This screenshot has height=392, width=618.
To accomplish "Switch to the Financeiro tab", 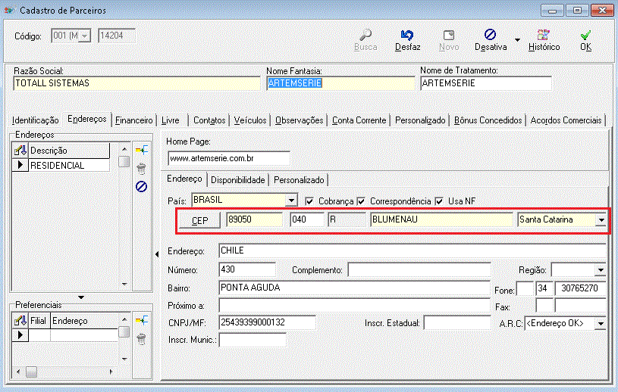I will click(133, 120).
